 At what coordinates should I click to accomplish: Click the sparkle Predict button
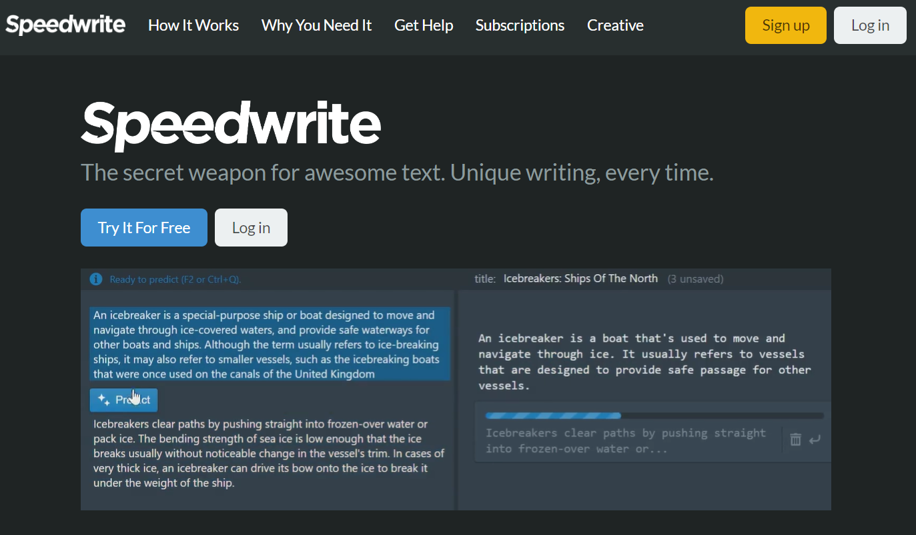coord(124,400)
